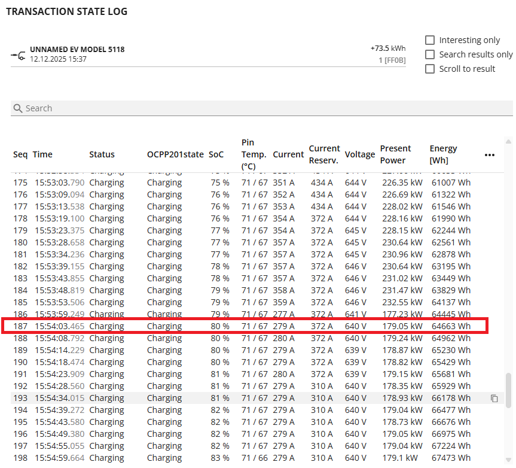Toggle the Scroll to result checkbox
Screen dimensions: 516x468
click(x=430, y=69)
